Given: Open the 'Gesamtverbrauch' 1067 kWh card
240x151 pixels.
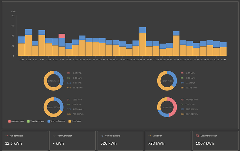Looking at the screenshot, I should click(216, 141).
